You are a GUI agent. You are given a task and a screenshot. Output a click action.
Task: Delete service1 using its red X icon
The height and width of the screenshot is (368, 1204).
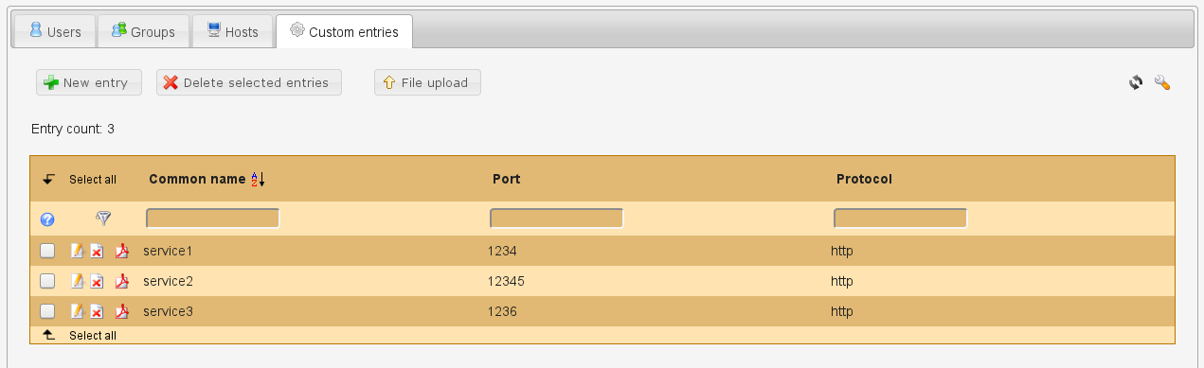click(97, 251)
